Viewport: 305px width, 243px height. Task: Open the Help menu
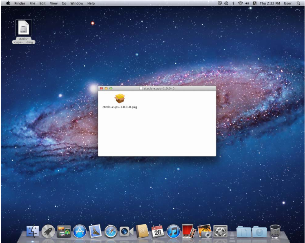tap(91, 3)
